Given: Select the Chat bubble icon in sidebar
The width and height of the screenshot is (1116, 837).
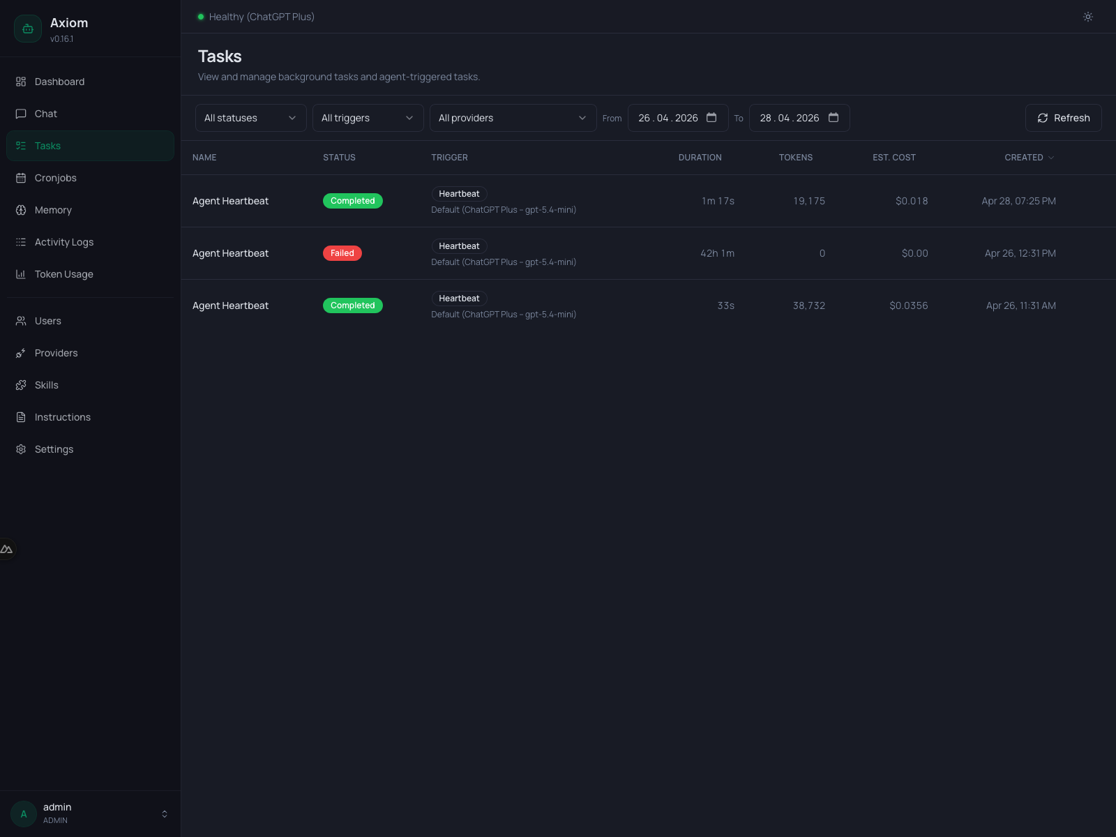Looking at the screenshot, I should tap(21, 114).
